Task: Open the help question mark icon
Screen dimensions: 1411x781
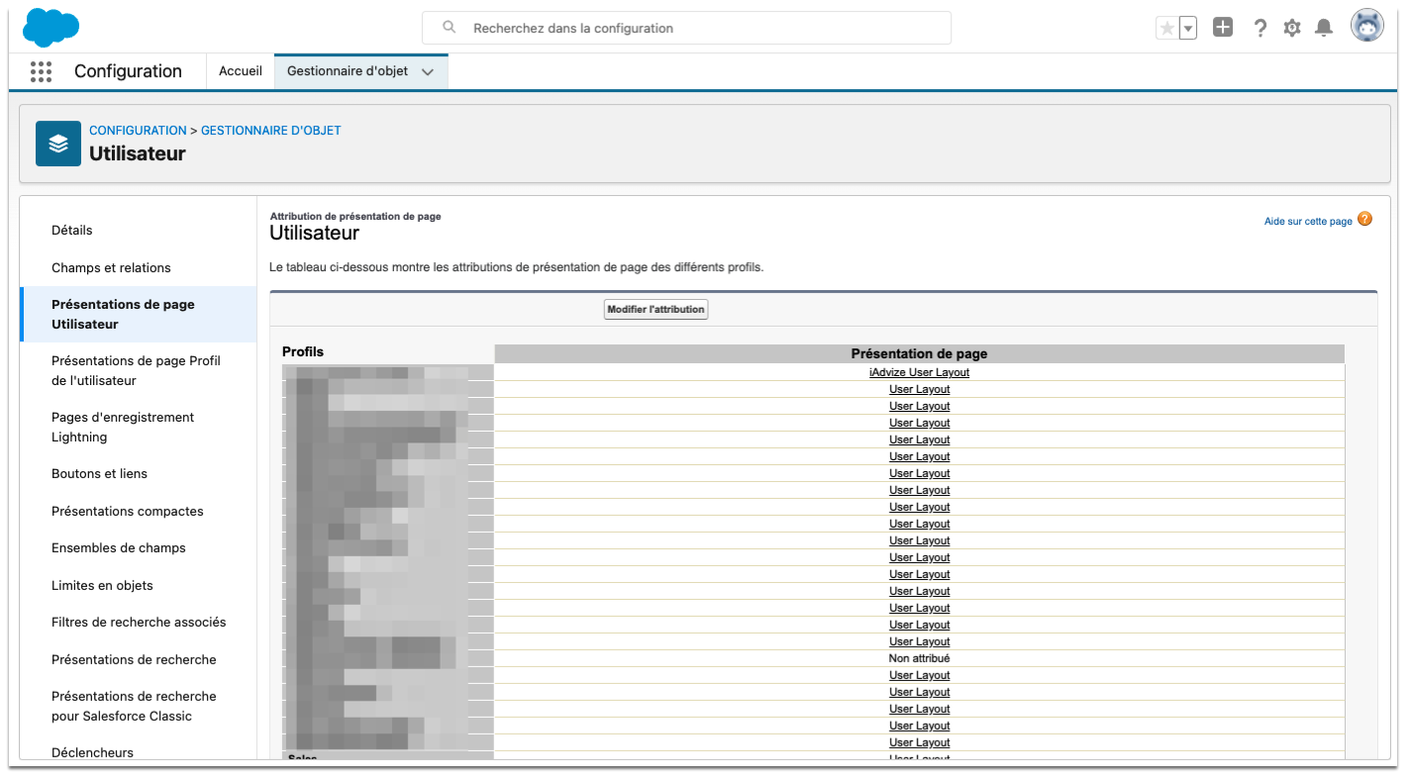Action: pos(1260,29)
